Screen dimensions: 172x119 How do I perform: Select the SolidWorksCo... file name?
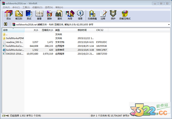pyautogui.click(x=15, y=46)
